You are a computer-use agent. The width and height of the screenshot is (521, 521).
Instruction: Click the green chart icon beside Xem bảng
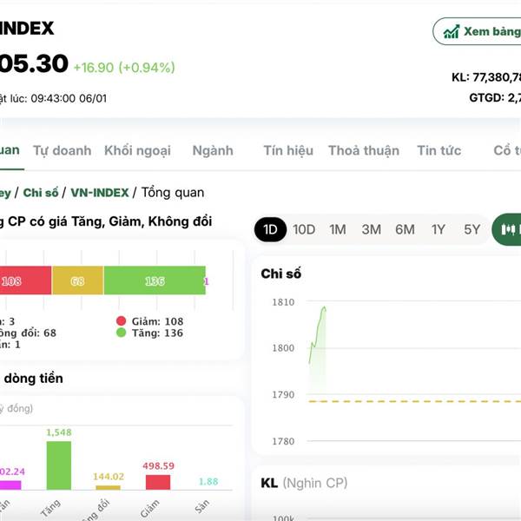pos(452,31)
